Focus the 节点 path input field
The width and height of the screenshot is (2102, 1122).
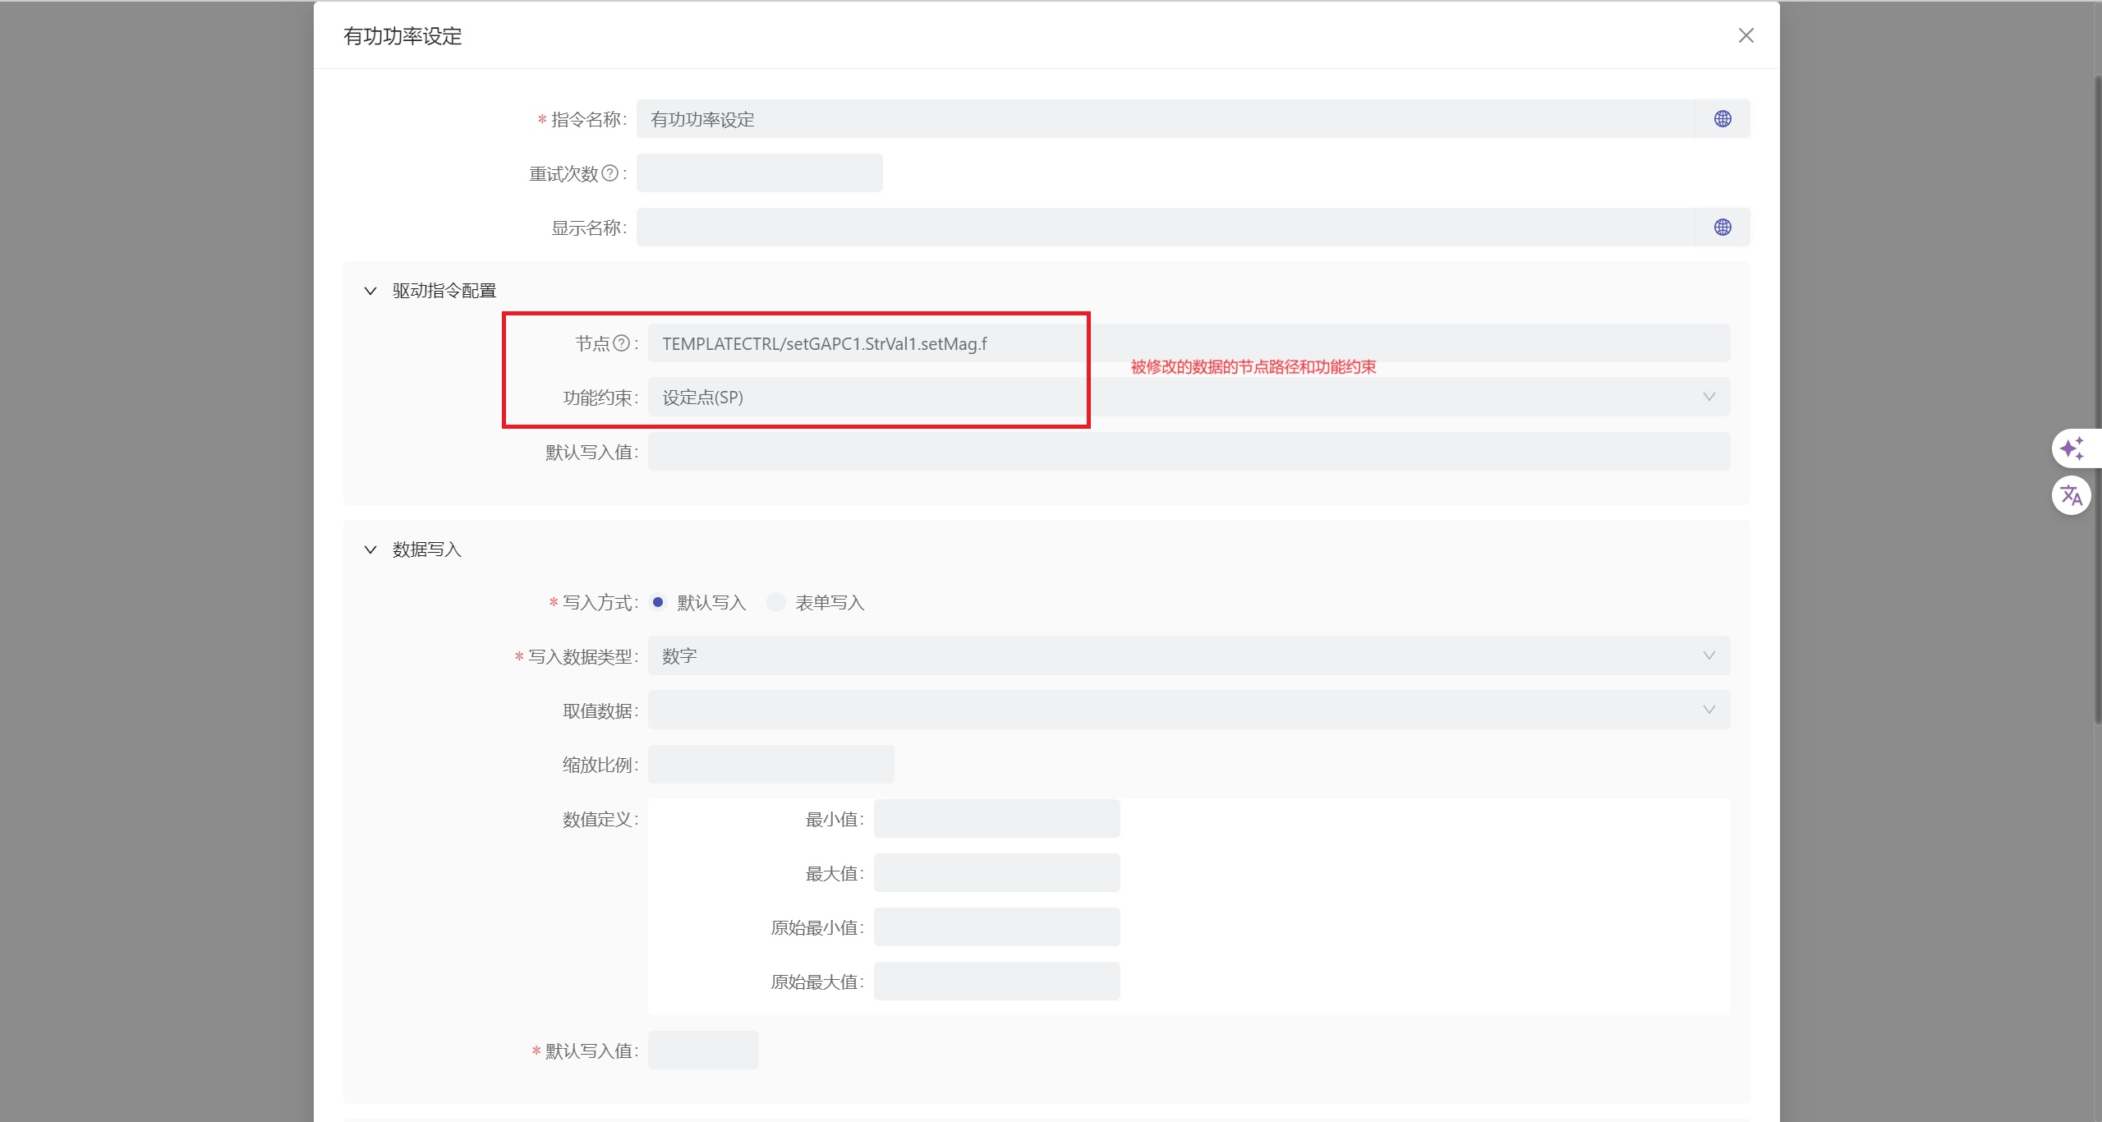[x=1189, y=343]
